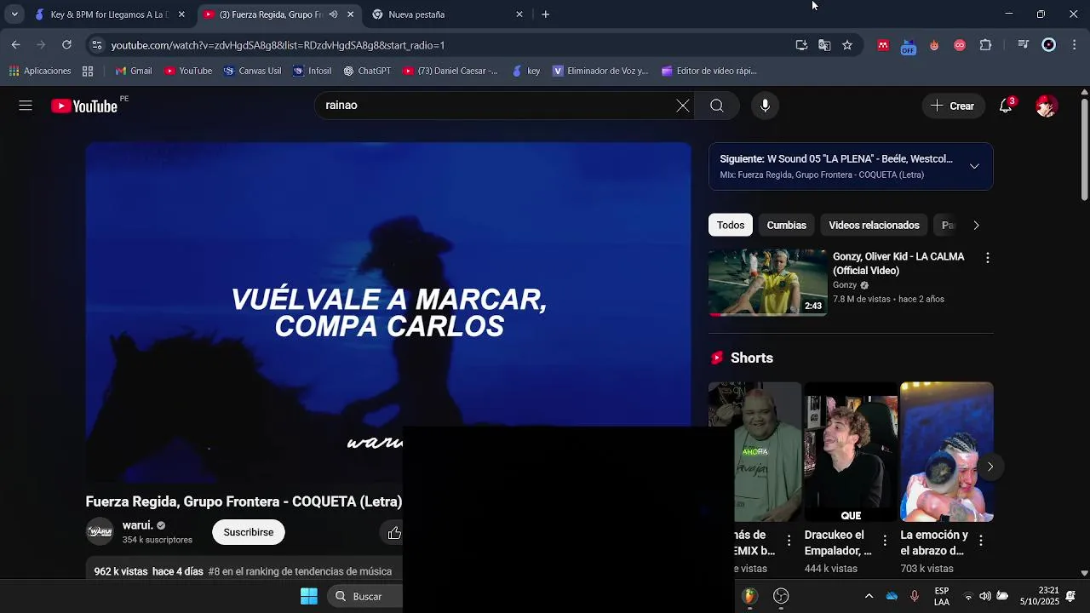Open the Gonzy channel link
The height and width of the screenshot is (613, 1090).
[x=845, y=285]
